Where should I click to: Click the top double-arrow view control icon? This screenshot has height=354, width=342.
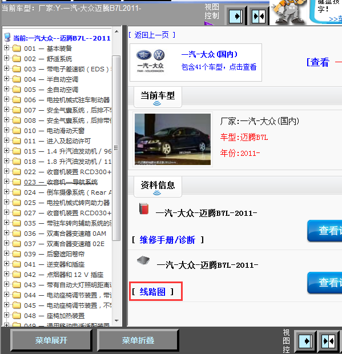pos(259,16)
